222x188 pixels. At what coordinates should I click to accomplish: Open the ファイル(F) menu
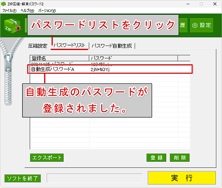pyautogui.click(x=9, y=11)
